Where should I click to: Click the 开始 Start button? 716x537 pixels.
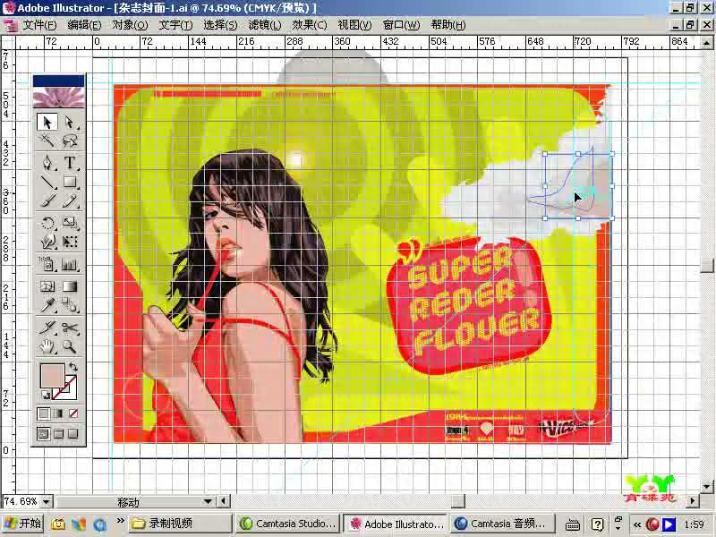tap(23, 524)
